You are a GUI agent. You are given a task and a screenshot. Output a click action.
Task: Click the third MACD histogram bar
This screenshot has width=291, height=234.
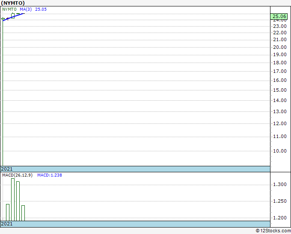tap(18, 201)
